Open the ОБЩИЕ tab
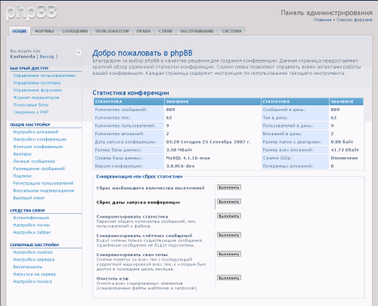 (x=20, y=31)
